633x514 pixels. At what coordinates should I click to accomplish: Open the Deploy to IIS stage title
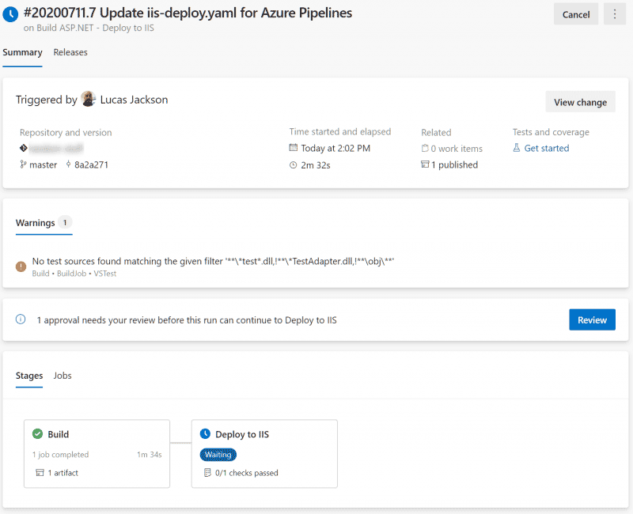click(242, 434)
